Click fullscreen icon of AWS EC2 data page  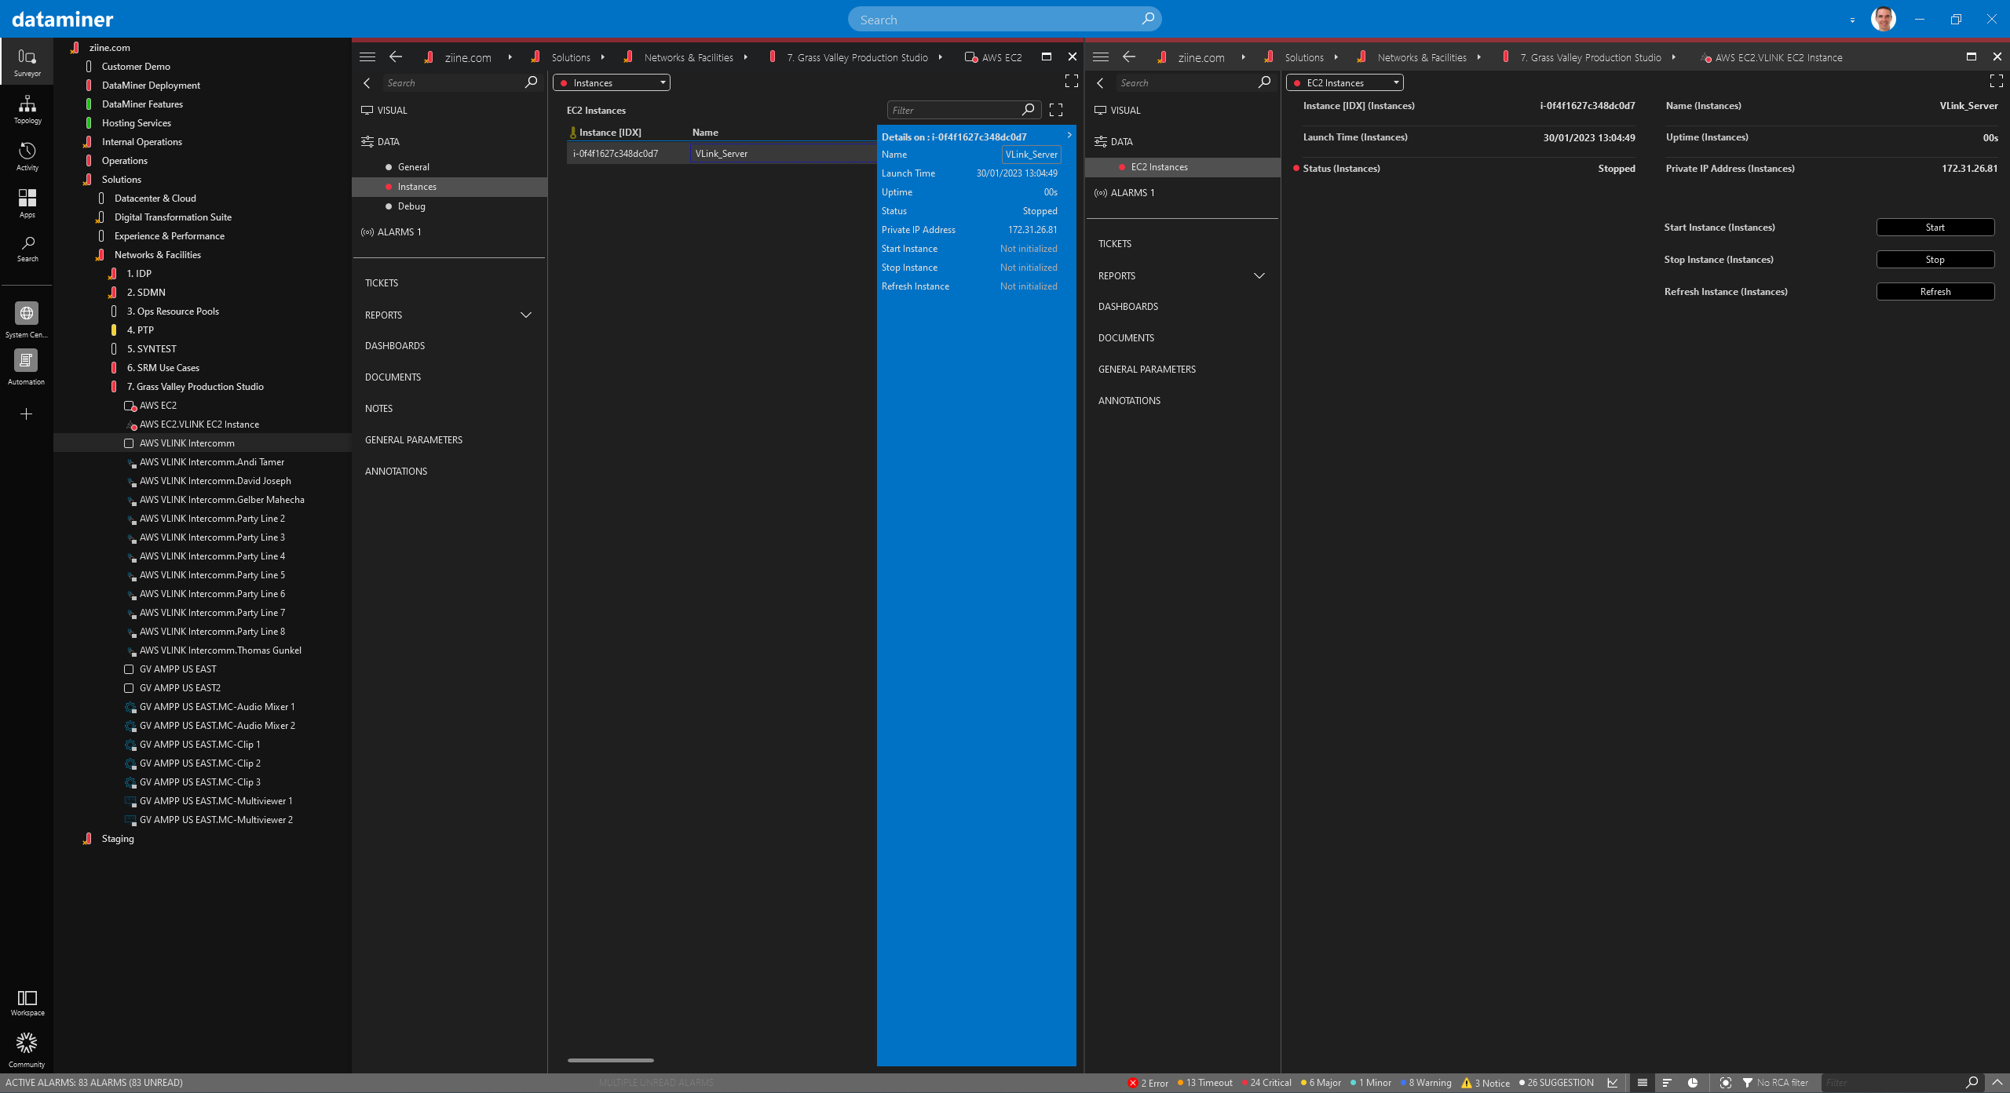[x=1071, y=81]
